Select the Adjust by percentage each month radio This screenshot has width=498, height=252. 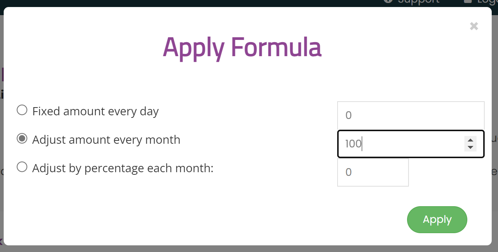(22, 167)
